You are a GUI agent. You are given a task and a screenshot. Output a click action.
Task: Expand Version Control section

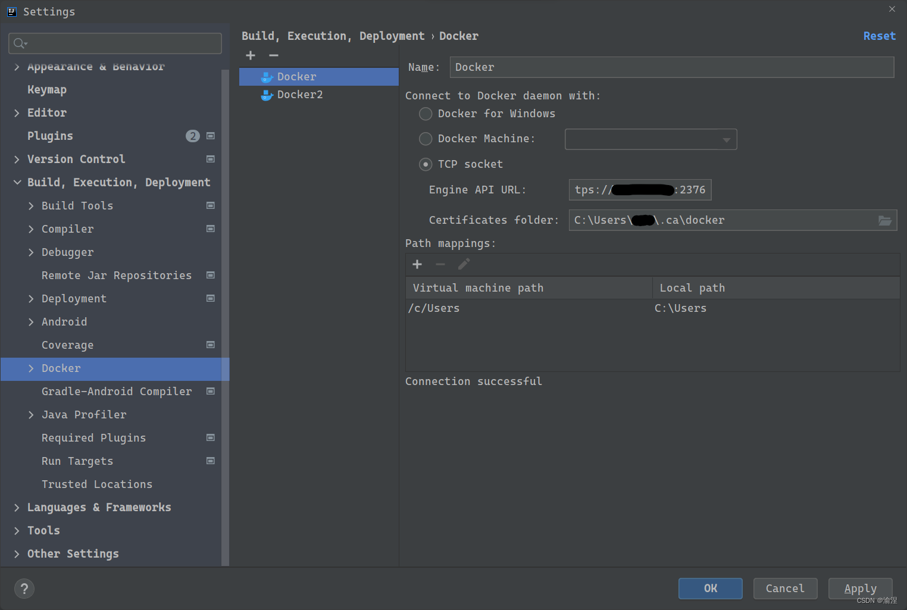click(x=17, y=159)
